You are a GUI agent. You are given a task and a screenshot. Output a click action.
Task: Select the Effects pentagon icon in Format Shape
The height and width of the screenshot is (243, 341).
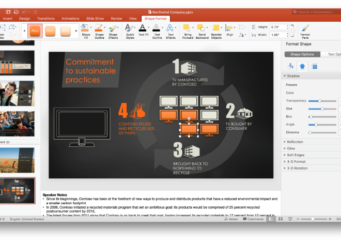click(302, 66)
